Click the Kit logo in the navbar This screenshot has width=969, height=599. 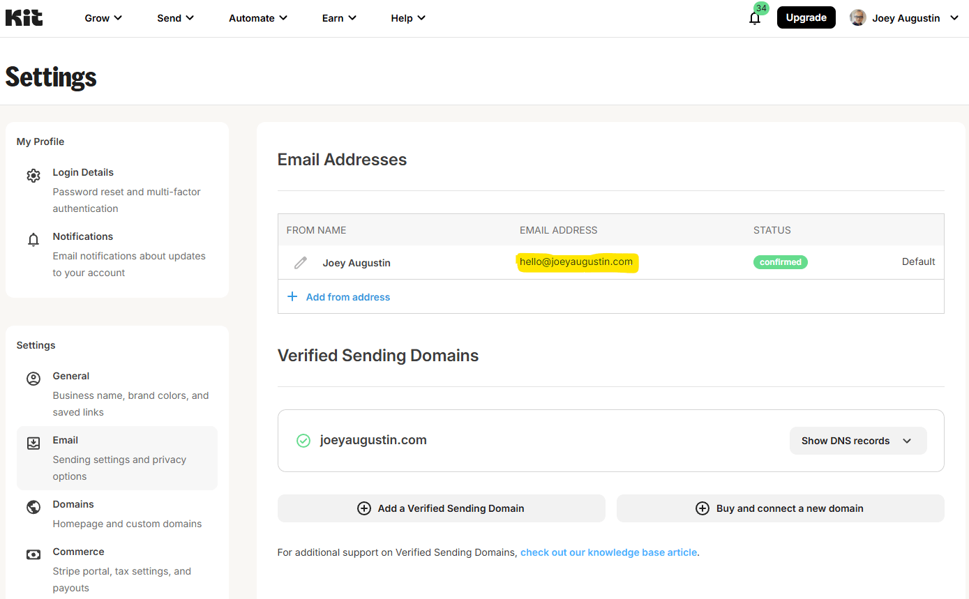coord(23,17)
